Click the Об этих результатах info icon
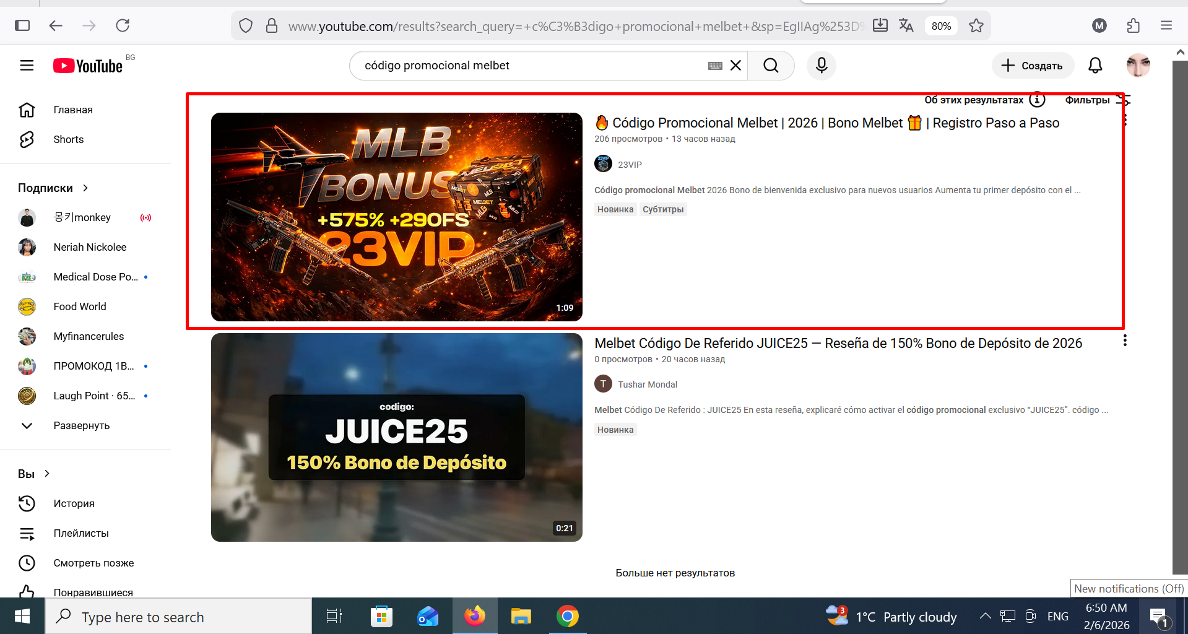The width and height of the screenshot is (1188, 634). coord(1037,100)
